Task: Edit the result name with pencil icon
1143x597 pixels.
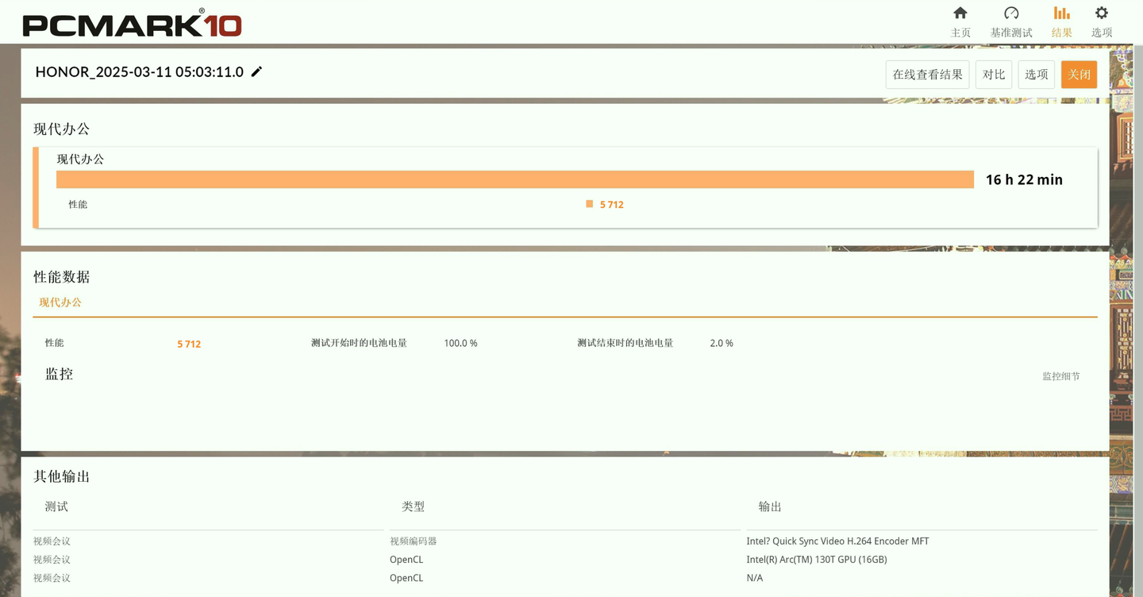Action: [256, 71]
